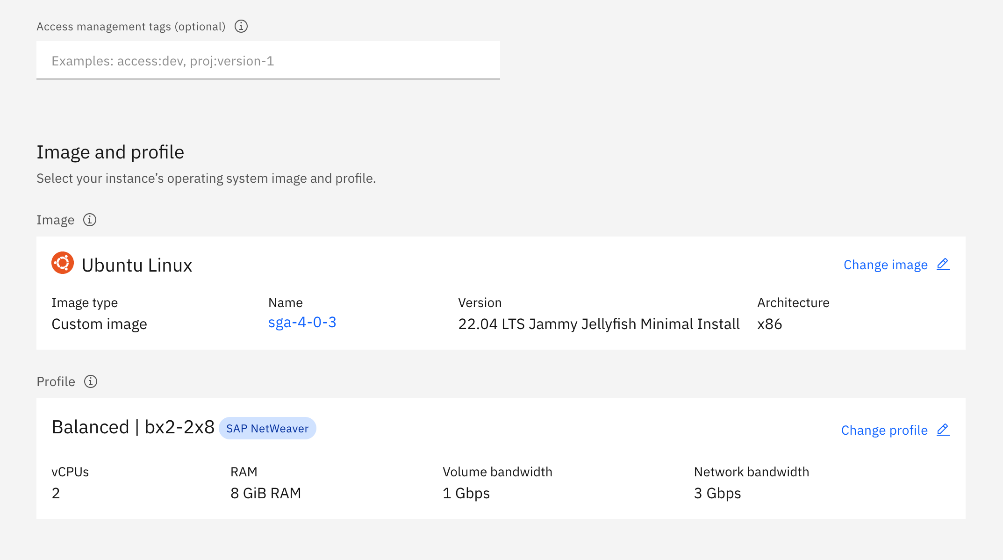Click the edit pencil beside Change profile

944,430
